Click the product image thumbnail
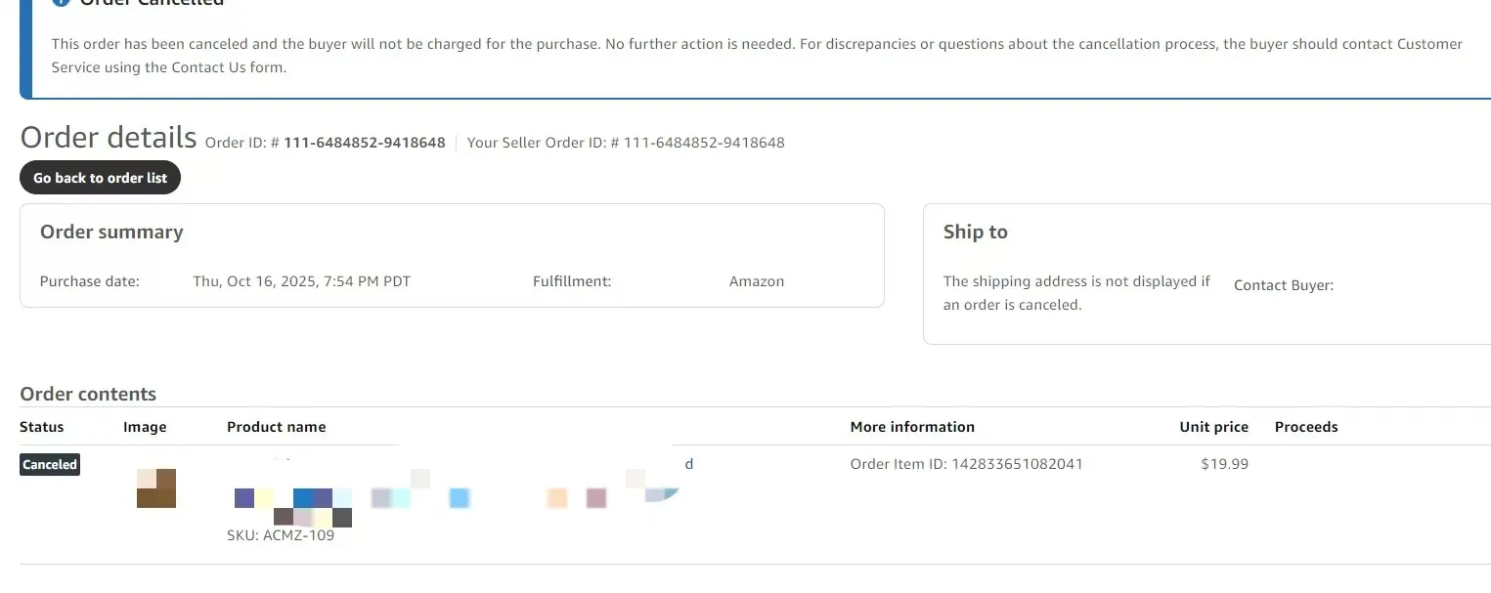 pos(155,488)
